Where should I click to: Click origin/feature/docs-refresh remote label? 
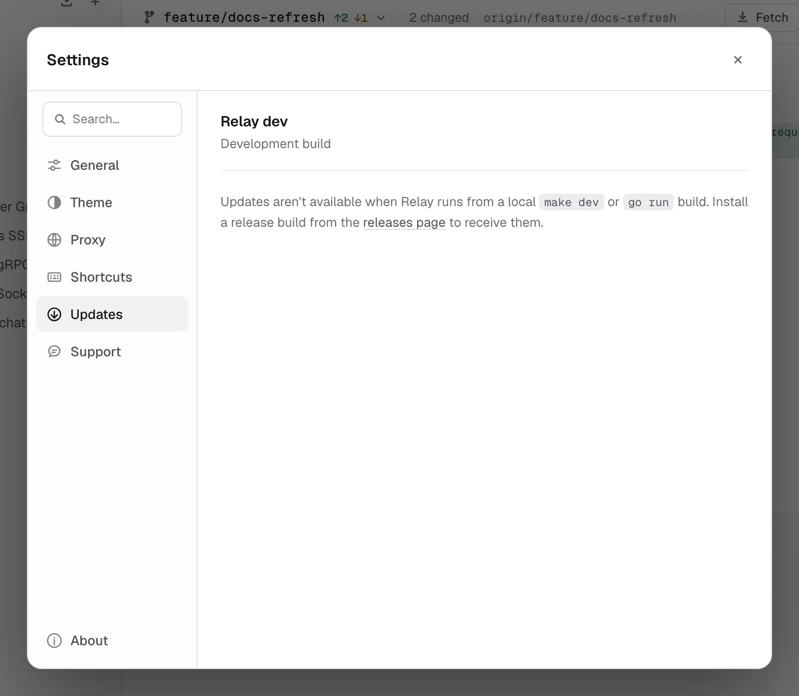pos(580,18)
